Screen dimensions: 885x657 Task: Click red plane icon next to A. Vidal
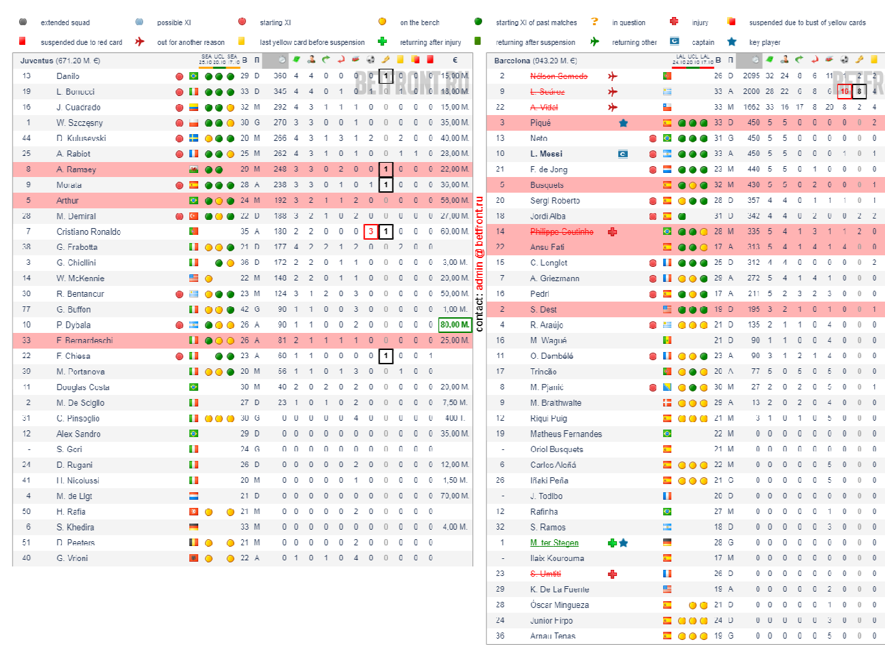tap(613, 107)
